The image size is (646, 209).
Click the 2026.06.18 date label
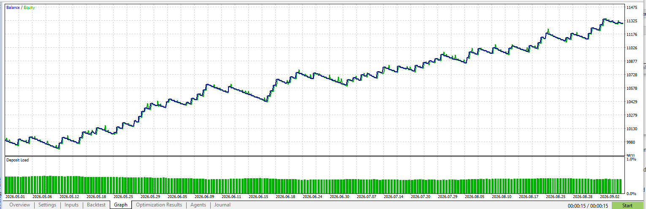(x=286, y=196)
